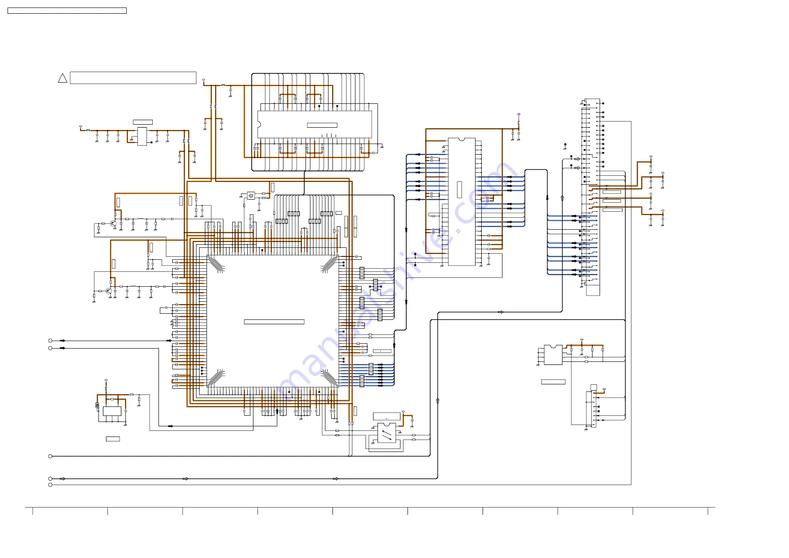Click the switch block with two diagonal arrows
The image size is (789, 558).
(x=386, y=433)
